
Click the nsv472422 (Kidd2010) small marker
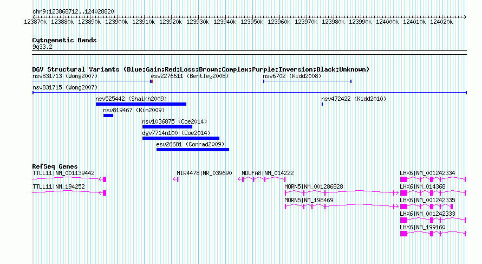click(322, 104)
